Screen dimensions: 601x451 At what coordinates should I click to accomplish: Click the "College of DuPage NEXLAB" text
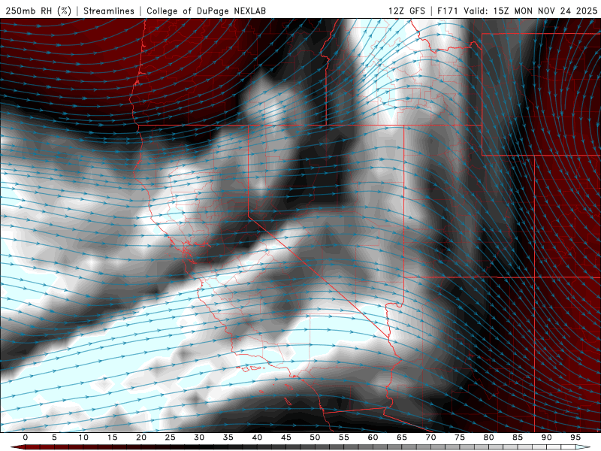coord(206,11)
